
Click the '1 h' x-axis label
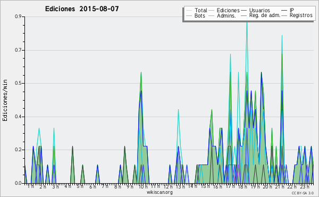click(x=31, y=186)
